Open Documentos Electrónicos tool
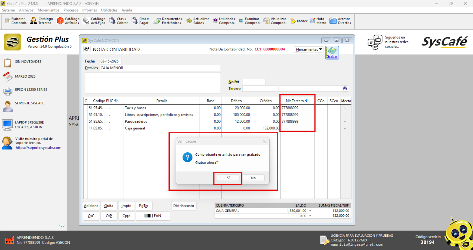The width and height of the screenshot is (473, 250). (x=167, y=21)
